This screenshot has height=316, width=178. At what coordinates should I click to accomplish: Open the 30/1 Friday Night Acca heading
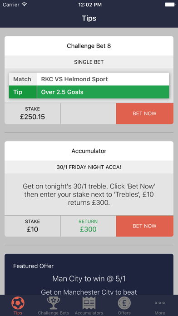89,167
